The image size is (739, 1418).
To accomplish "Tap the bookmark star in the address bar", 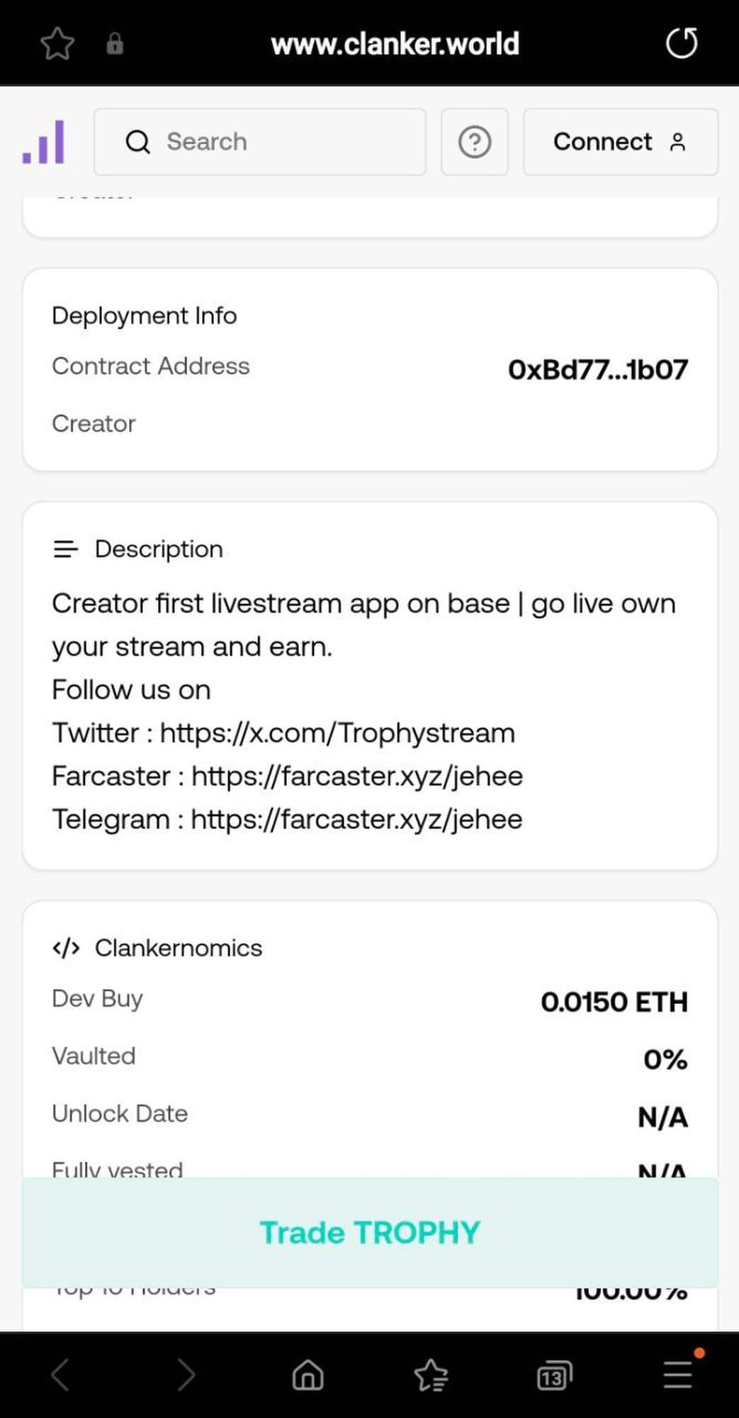I will point(57,44).
